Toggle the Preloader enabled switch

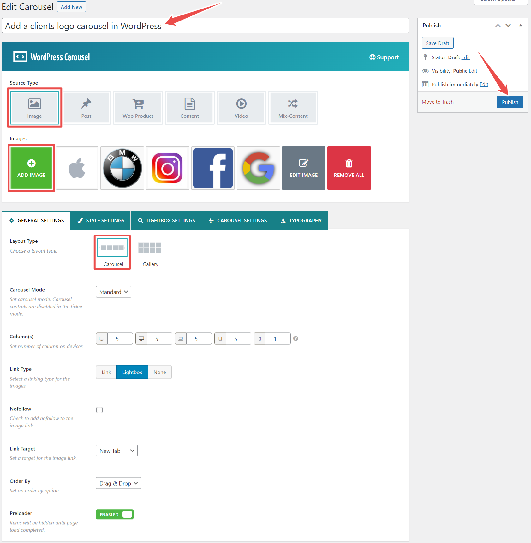pos(115,514)
